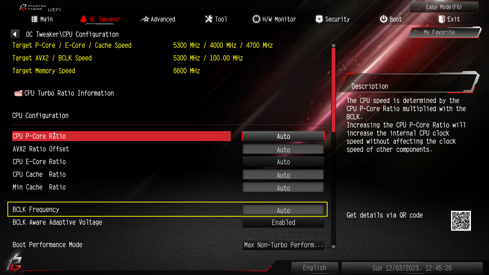Click the Security shield icon
Viewport: 489px width, 275px height.
click(x=319, y=19)
